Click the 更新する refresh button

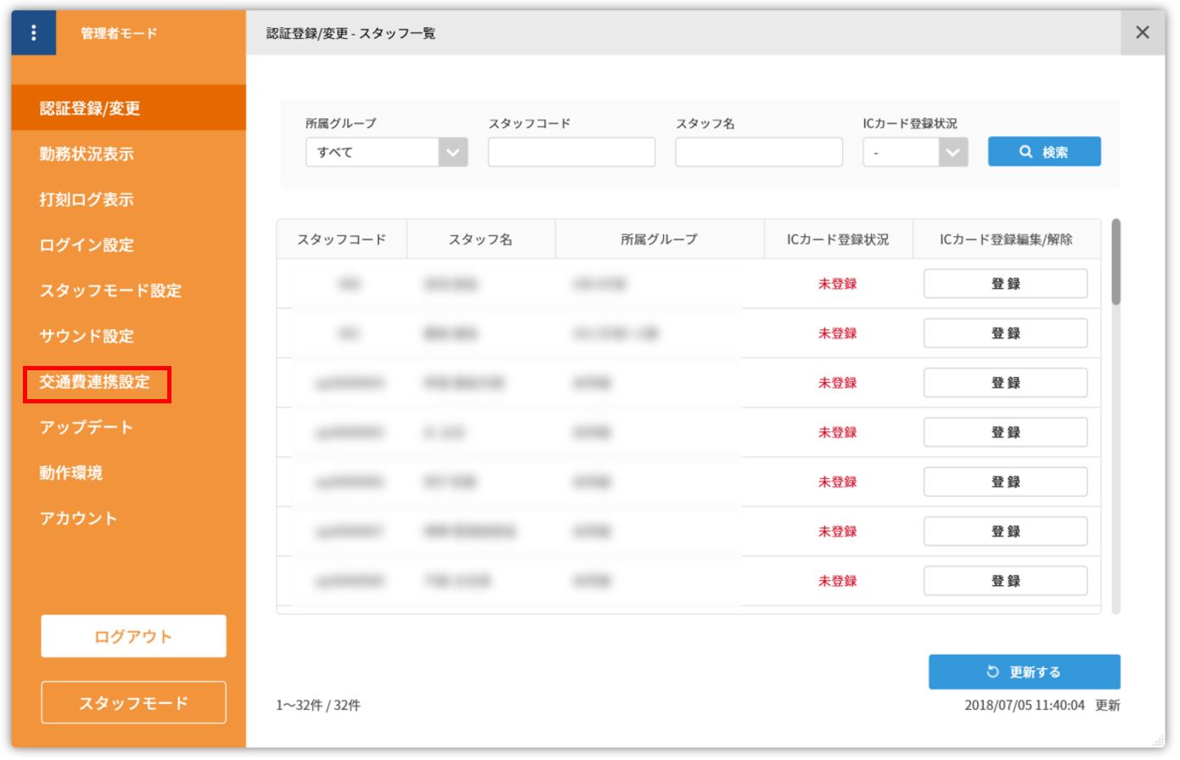point(1023,672)
